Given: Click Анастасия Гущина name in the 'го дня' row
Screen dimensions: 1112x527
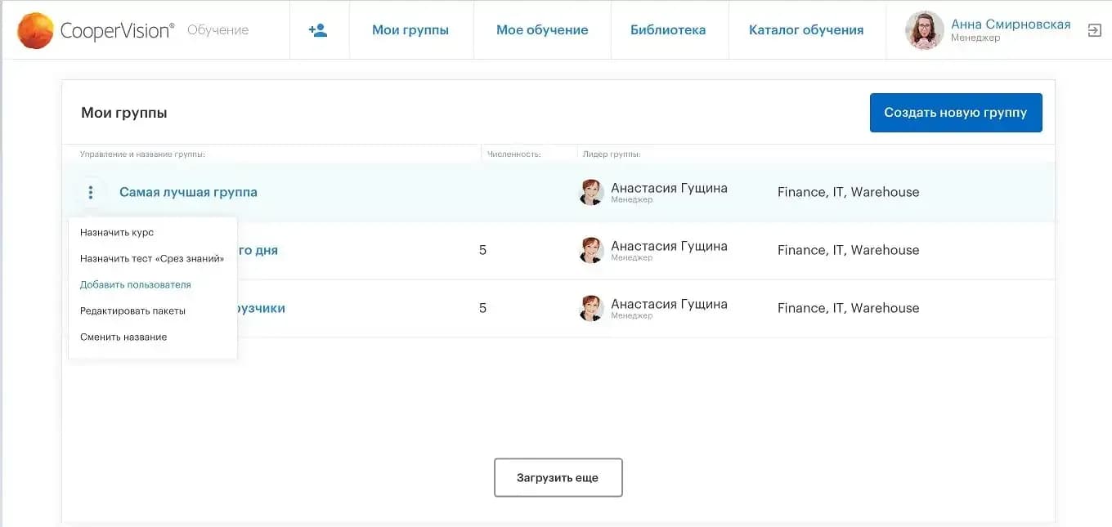Looking at the screenshot, I should 669,246.
